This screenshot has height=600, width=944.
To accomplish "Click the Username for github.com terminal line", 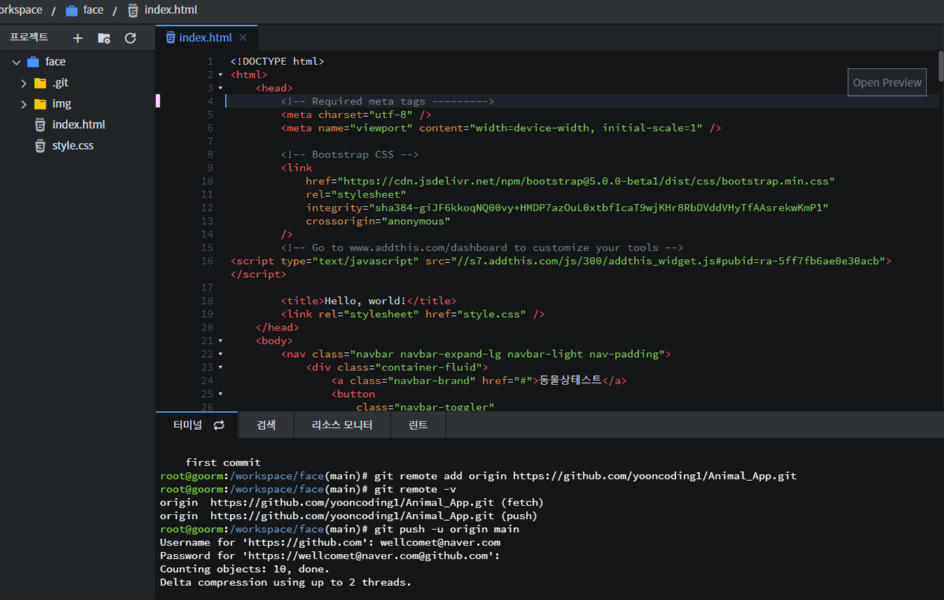I will pos(330,543).
